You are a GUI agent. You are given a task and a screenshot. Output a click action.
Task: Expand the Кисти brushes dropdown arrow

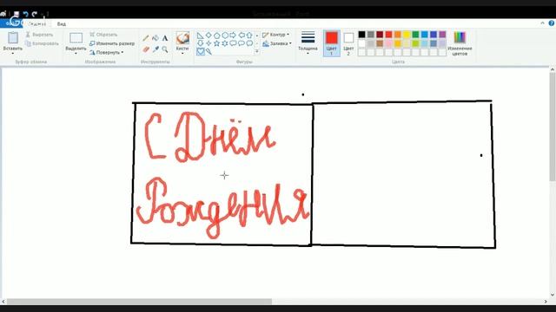pyautogui.click(x=182, y=54)
